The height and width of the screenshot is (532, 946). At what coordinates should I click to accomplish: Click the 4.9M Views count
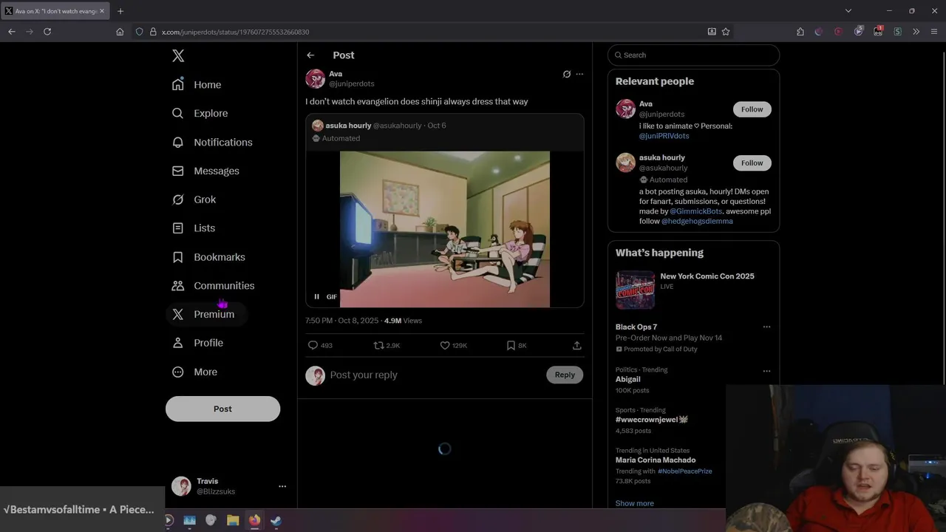click(x=403, y=321)
